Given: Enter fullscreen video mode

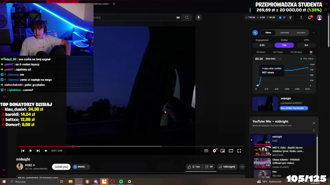Looking at the screenshot, I should pos(239,151).
